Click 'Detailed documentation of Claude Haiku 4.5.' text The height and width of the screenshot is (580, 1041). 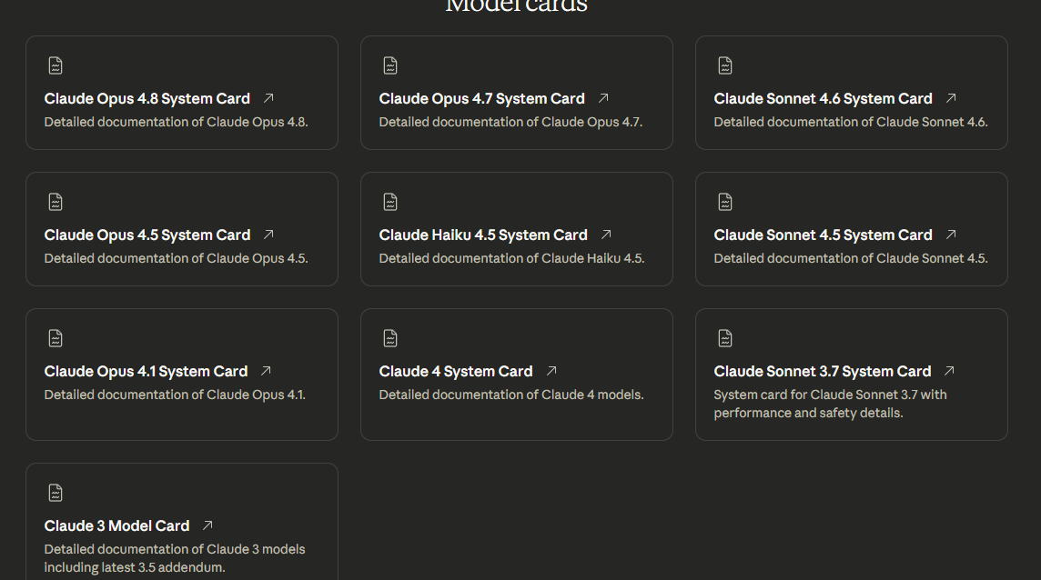pos(512,258)
